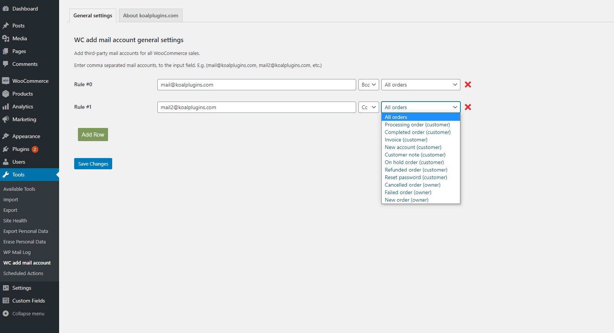The image size is (614, 333).
Task: Click Rule #0 email input field
Action: (x=257, y=85)
